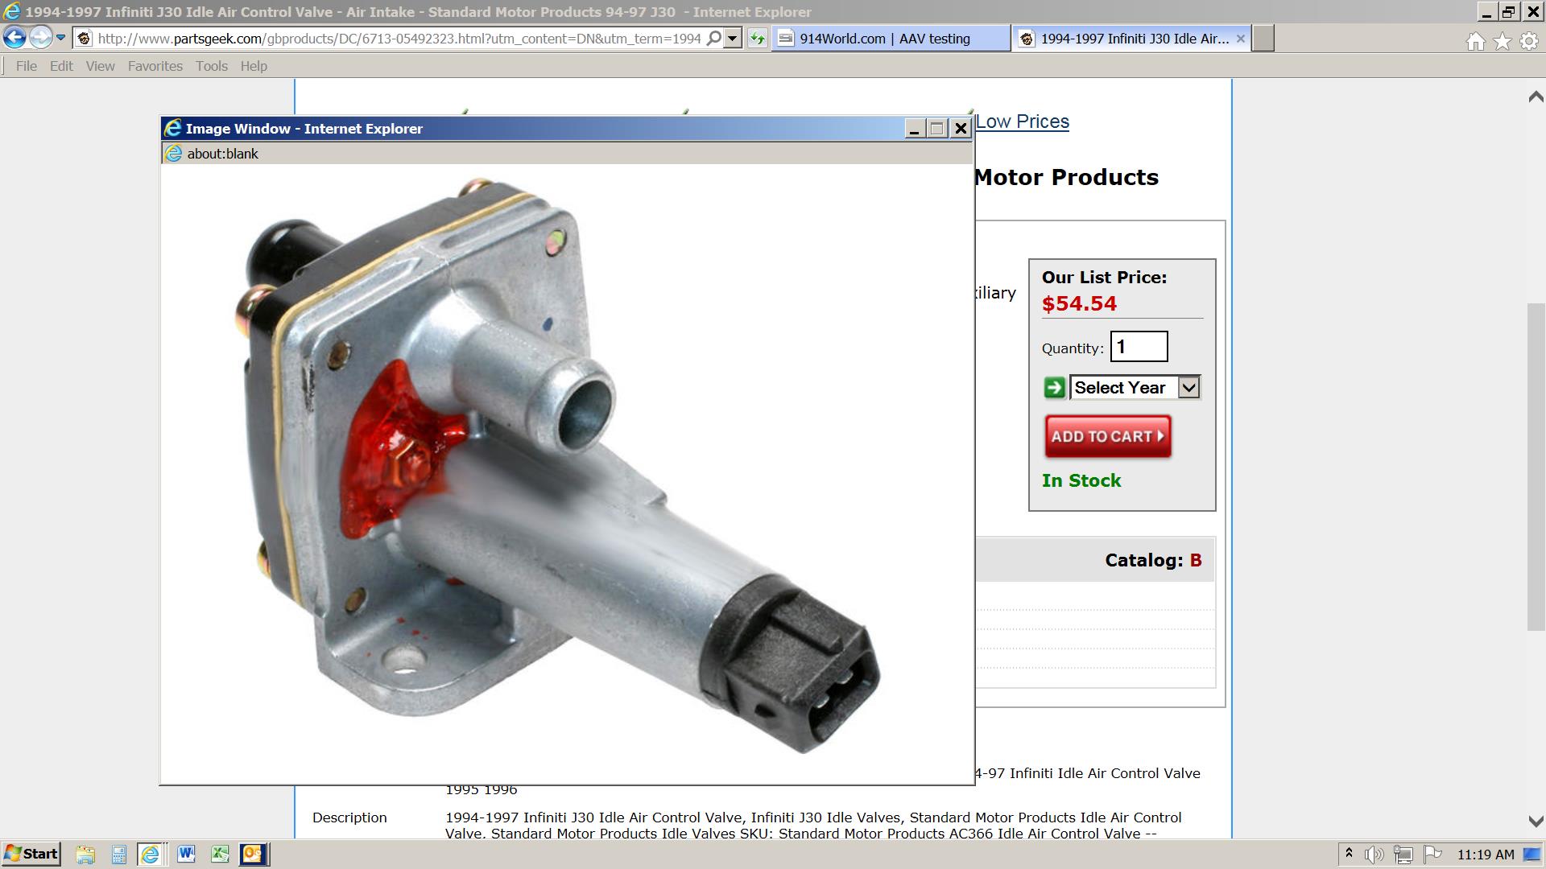Viewport: 1546px width, 869px height.
Task: Click the browser Back button
Action: pyautogui.click(x=14, y=38)
